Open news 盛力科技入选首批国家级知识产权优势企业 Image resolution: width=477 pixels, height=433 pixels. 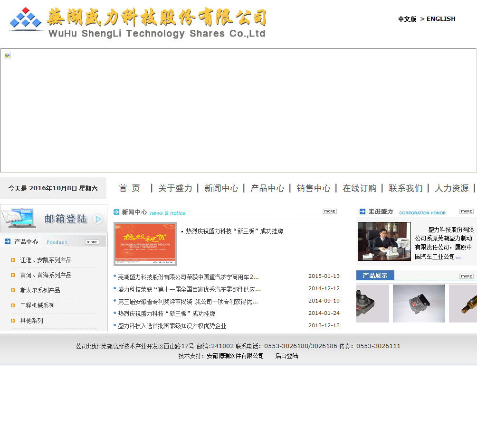172,326
